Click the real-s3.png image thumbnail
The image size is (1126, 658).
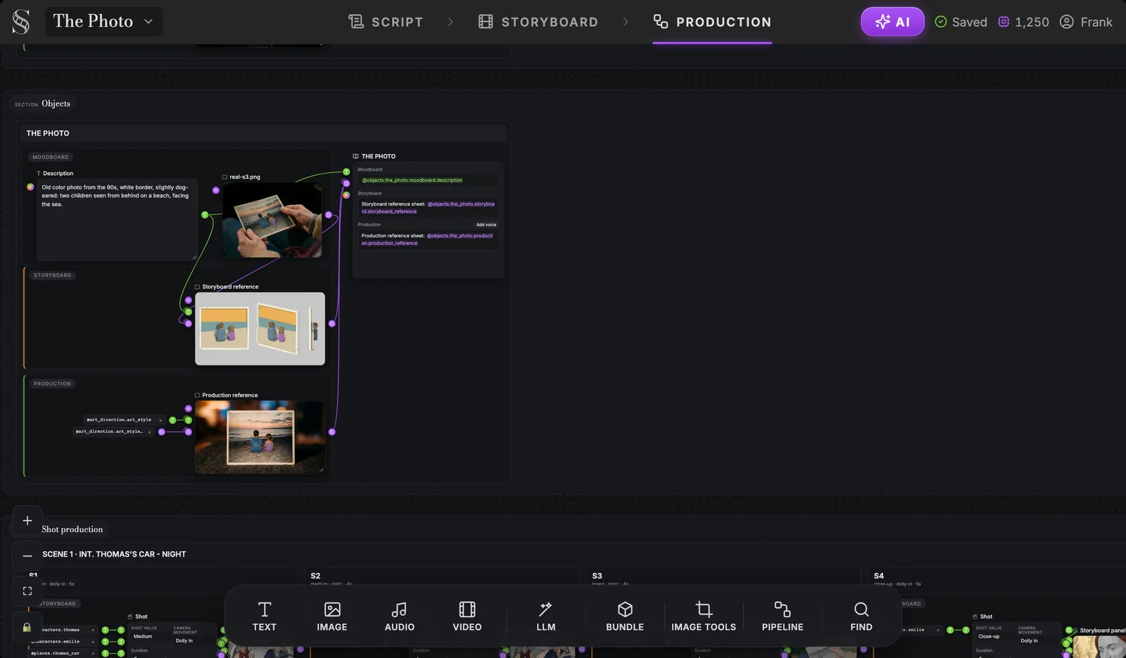tap(272, 220)
